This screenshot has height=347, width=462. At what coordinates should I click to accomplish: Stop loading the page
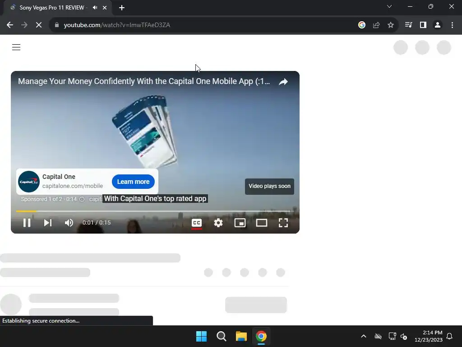click(39, 25)
